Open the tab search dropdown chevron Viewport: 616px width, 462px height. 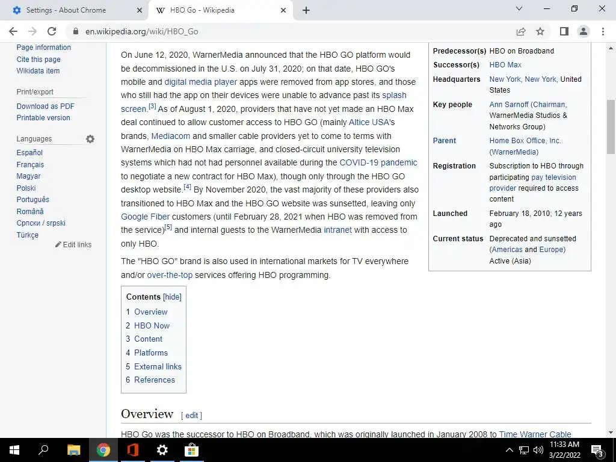(519, 8)
